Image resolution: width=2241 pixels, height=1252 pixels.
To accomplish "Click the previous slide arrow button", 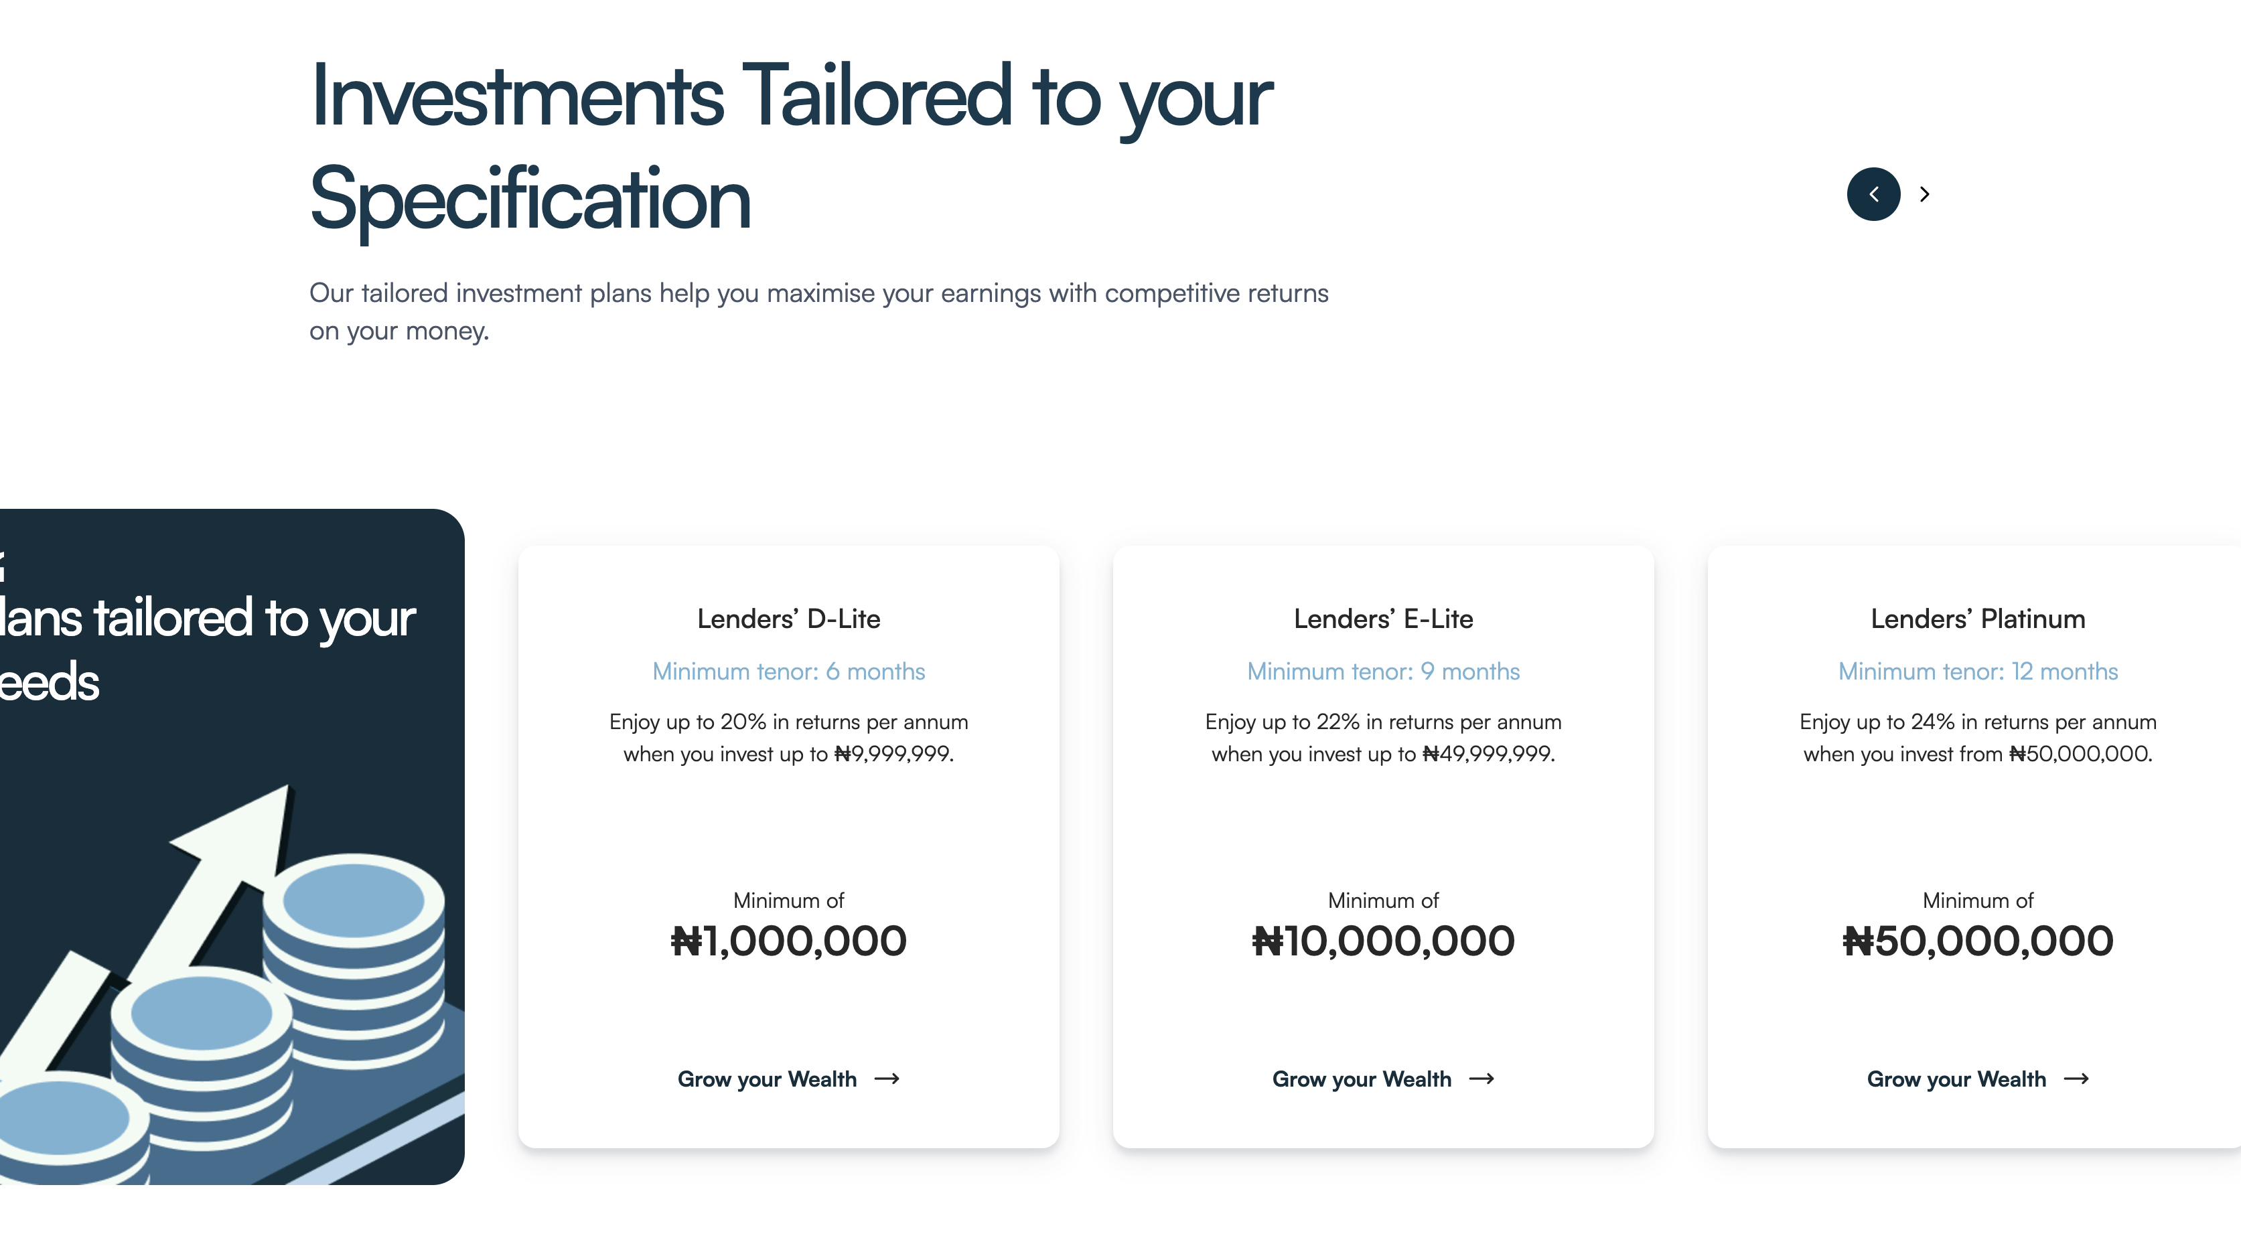I will [1873, 194].
